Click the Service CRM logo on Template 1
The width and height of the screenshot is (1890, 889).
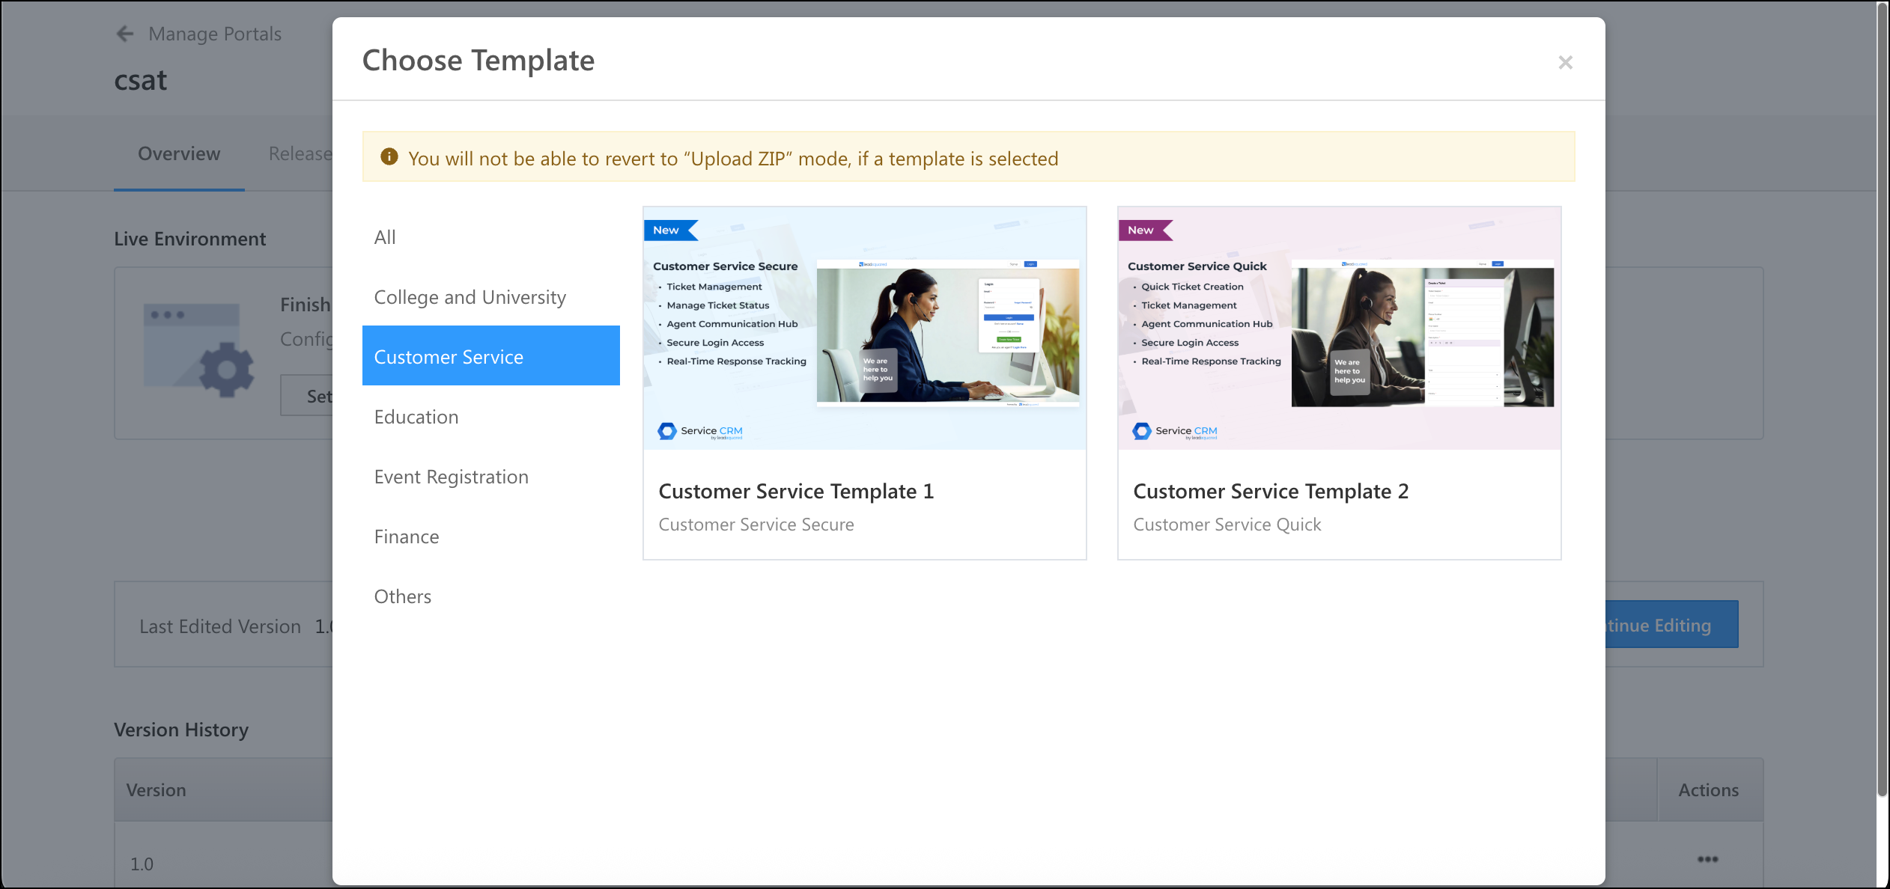pos(699,431)
